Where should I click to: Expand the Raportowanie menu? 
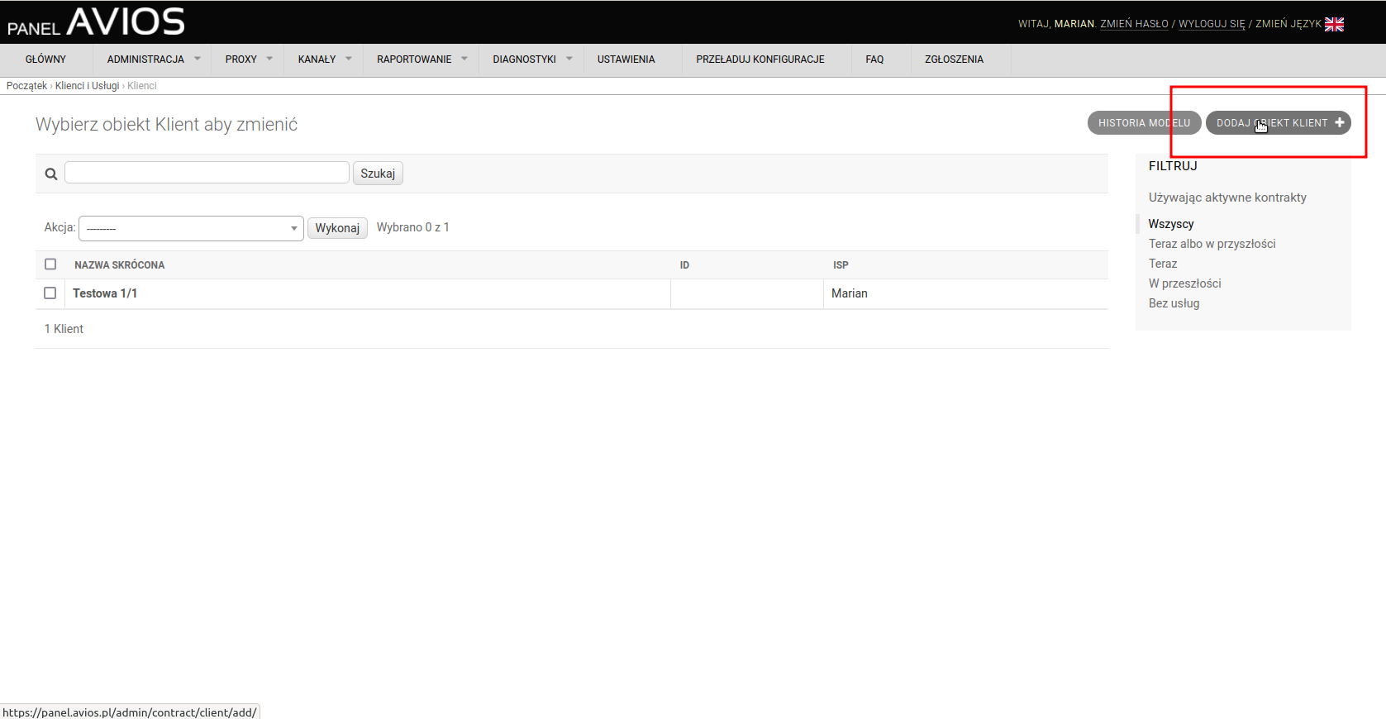pyautogui.click(x=421, y=60)
